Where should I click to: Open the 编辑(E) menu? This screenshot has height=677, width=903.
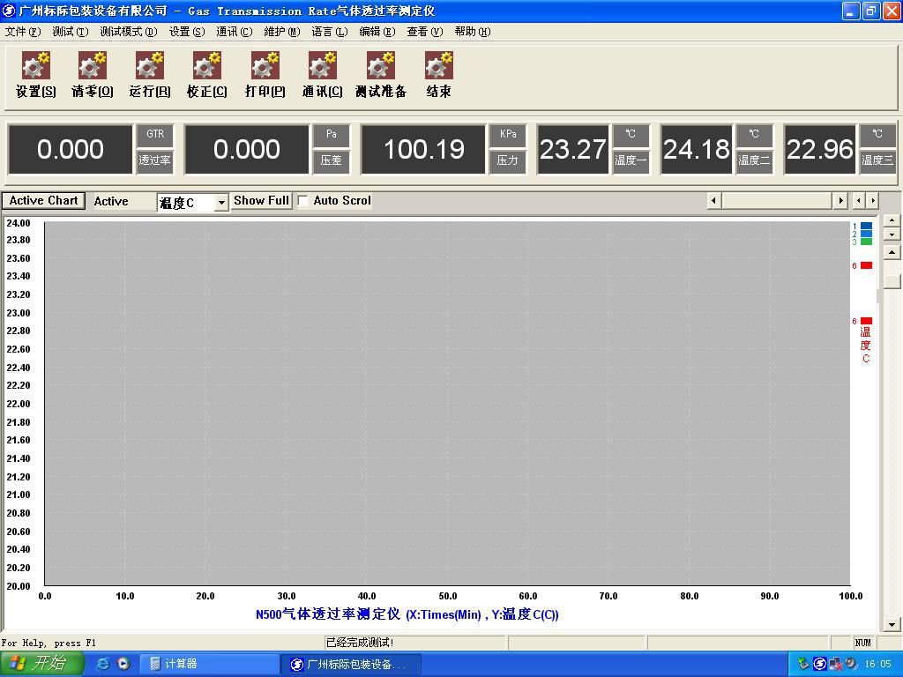377,32
